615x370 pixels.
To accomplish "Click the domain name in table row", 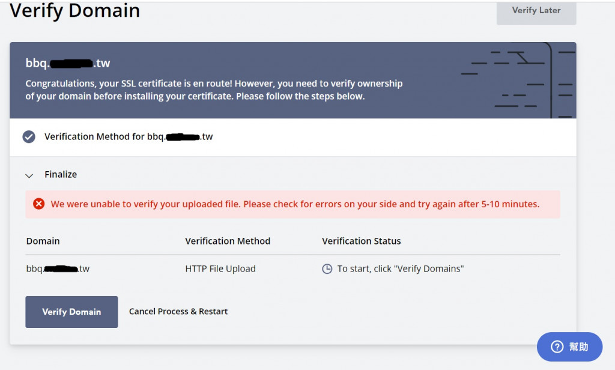I will 58,269.
